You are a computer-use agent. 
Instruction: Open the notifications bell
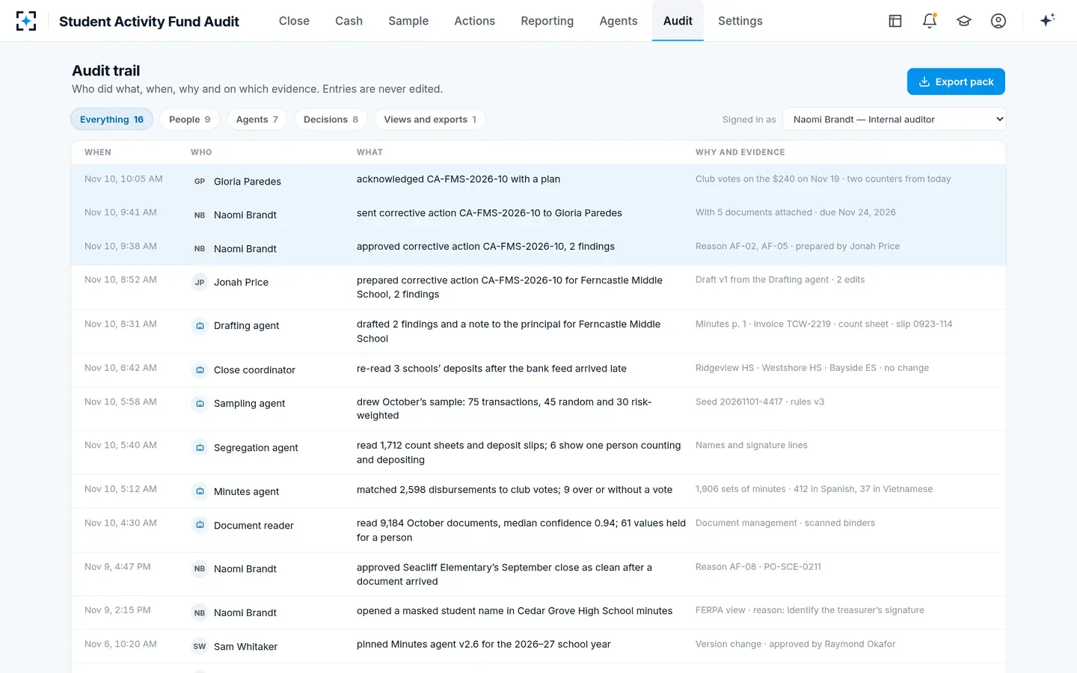pyautogui.click(x=930, y=21)
